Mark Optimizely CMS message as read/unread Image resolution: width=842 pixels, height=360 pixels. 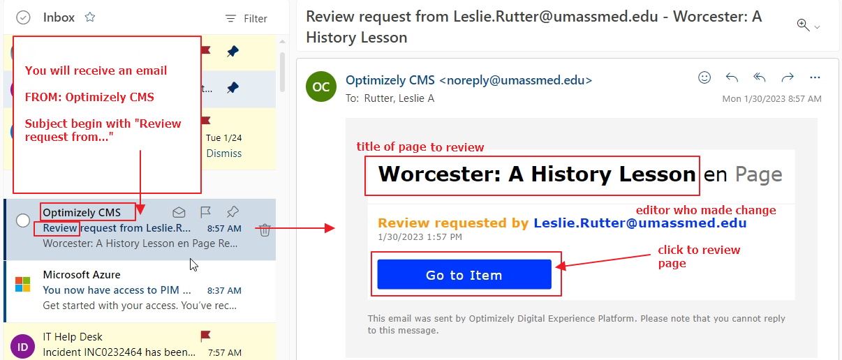[x=179, y=212]
